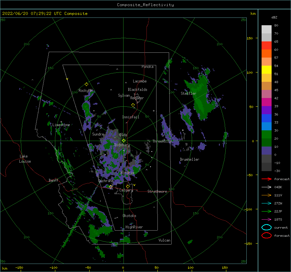Select the slate-violet 0-10 dBZ swatch

coord(266,151)
